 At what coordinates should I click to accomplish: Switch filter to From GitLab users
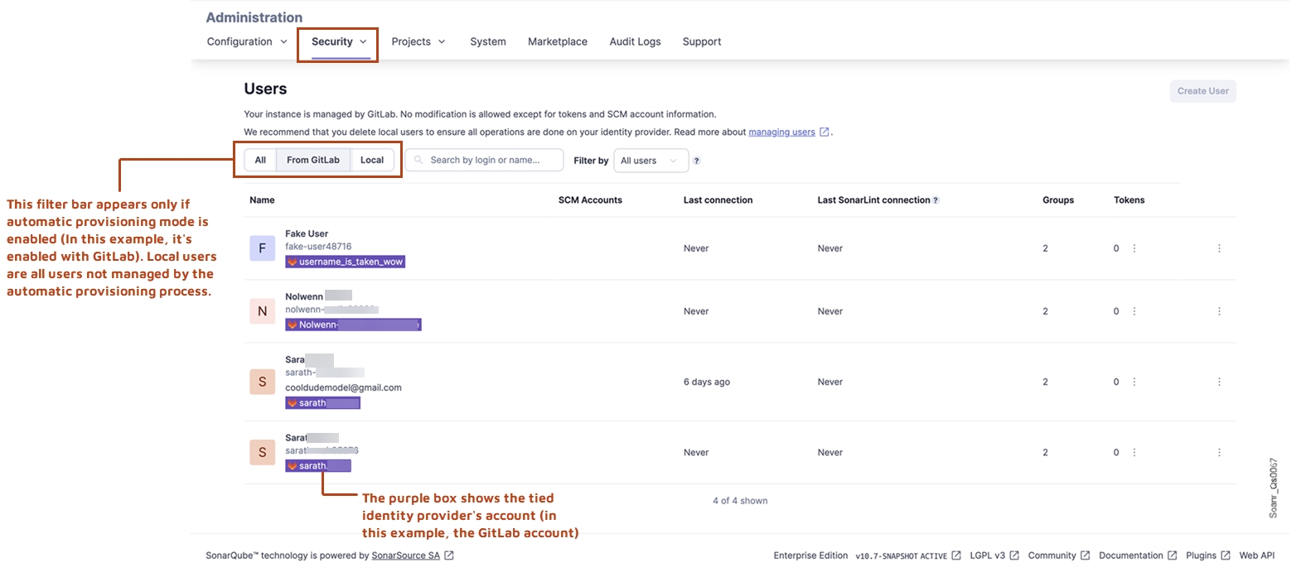tap(313, 161)
